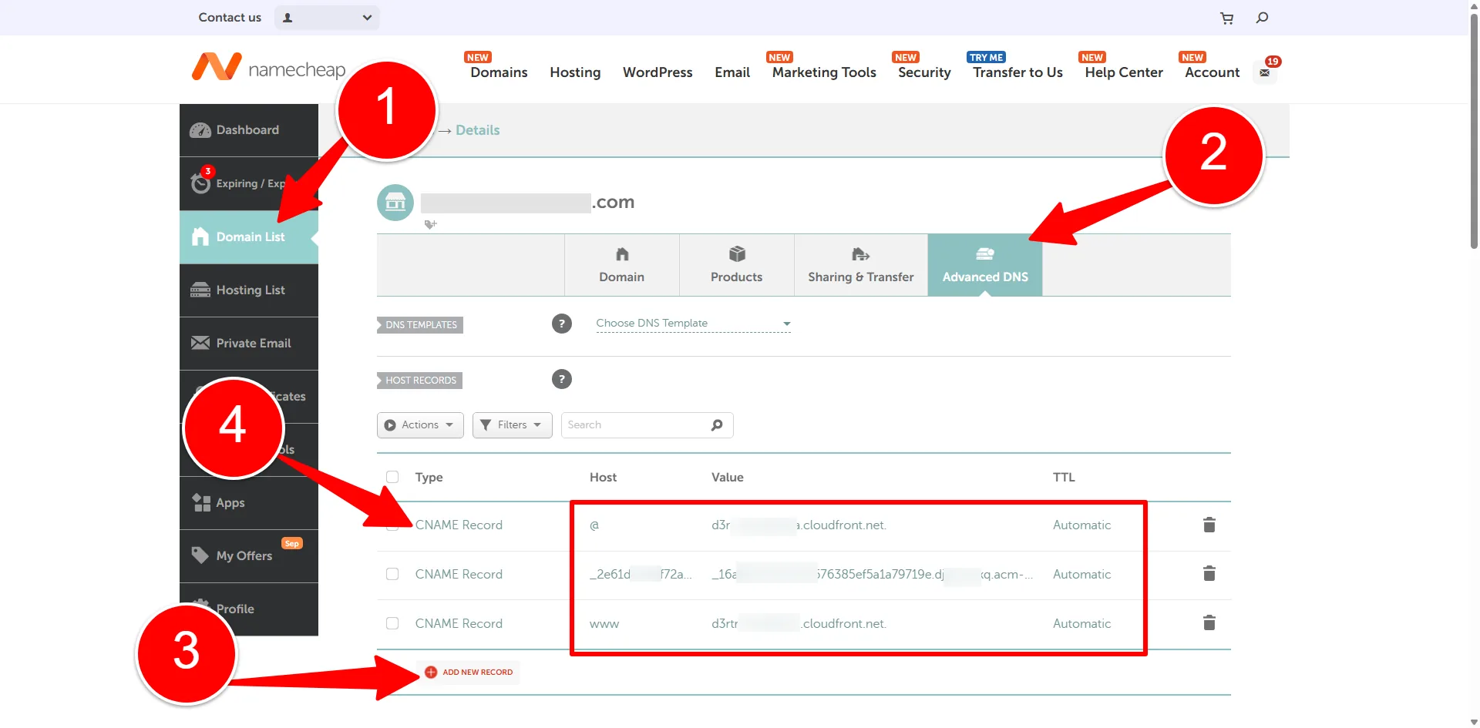Click the scrollbar down arrow
Screen dimensions: 1480x728
pos(1474,722)
